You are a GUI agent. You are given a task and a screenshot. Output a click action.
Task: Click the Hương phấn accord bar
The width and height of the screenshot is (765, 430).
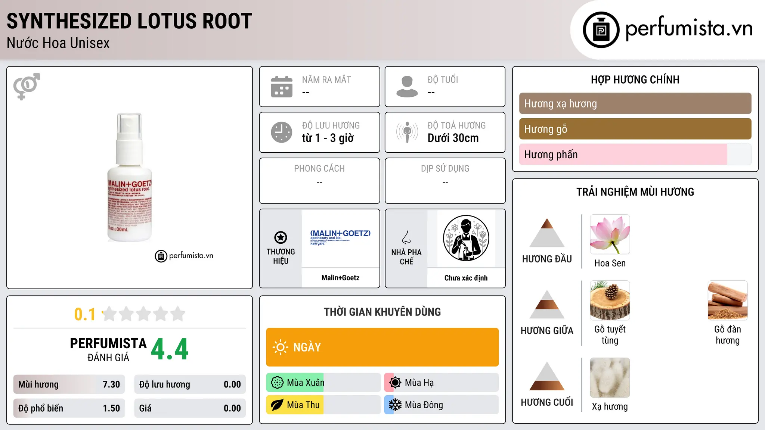pos(635,154)
